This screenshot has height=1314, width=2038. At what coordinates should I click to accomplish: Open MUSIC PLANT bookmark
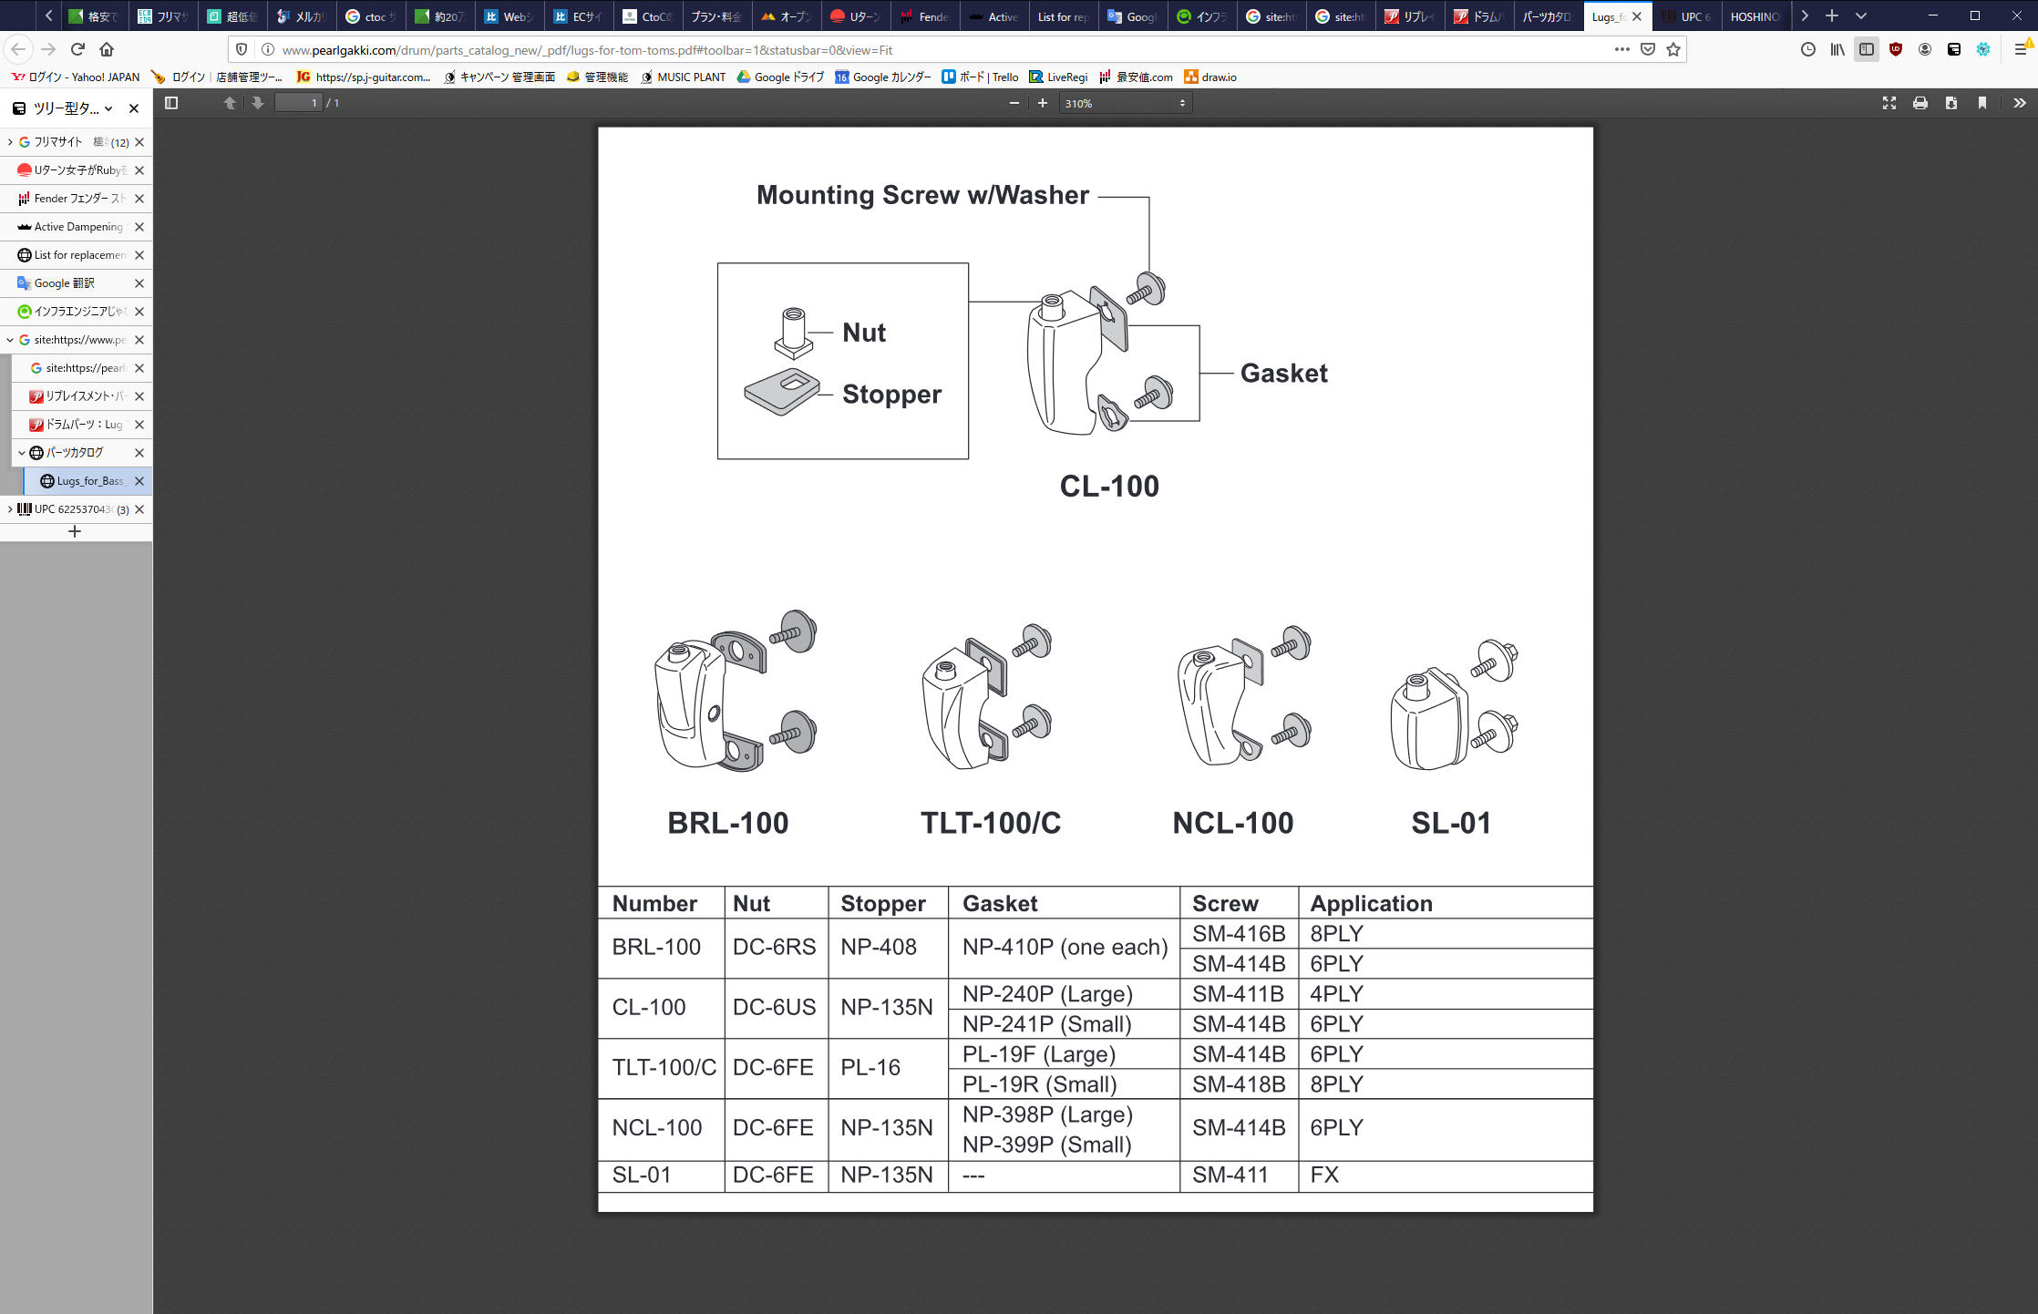[683, 77]
